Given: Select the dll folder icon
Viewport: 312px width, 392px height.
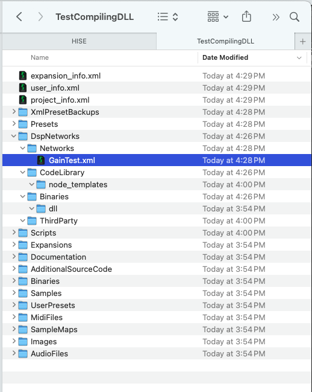Looking at the screenshot, I should click(x=41, y=209).
